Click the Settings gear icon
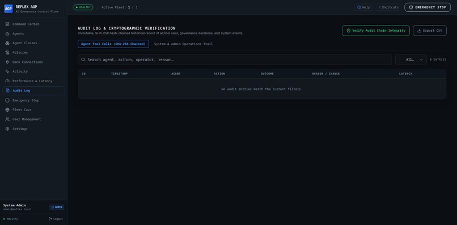This screenshot has height=225, width=457. [x=7, y=129]
